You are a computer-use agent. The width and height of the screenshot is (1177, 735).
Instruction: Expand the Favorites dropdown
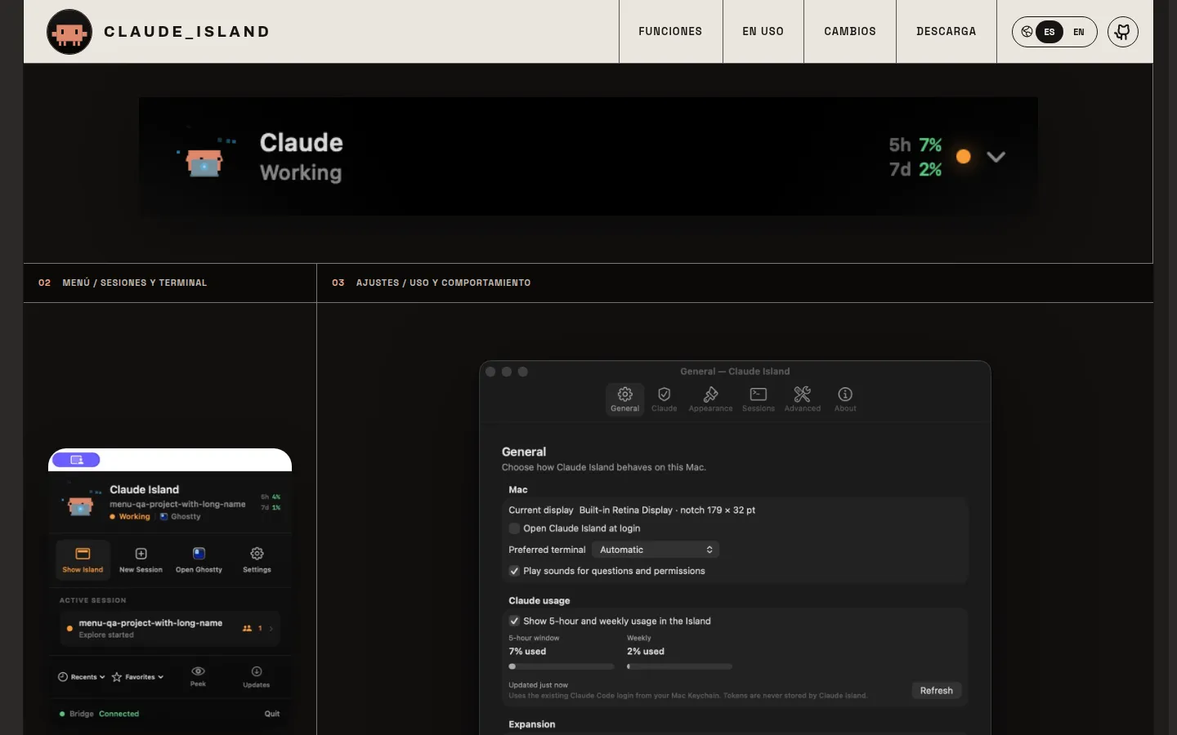click(x=137, y=677)
